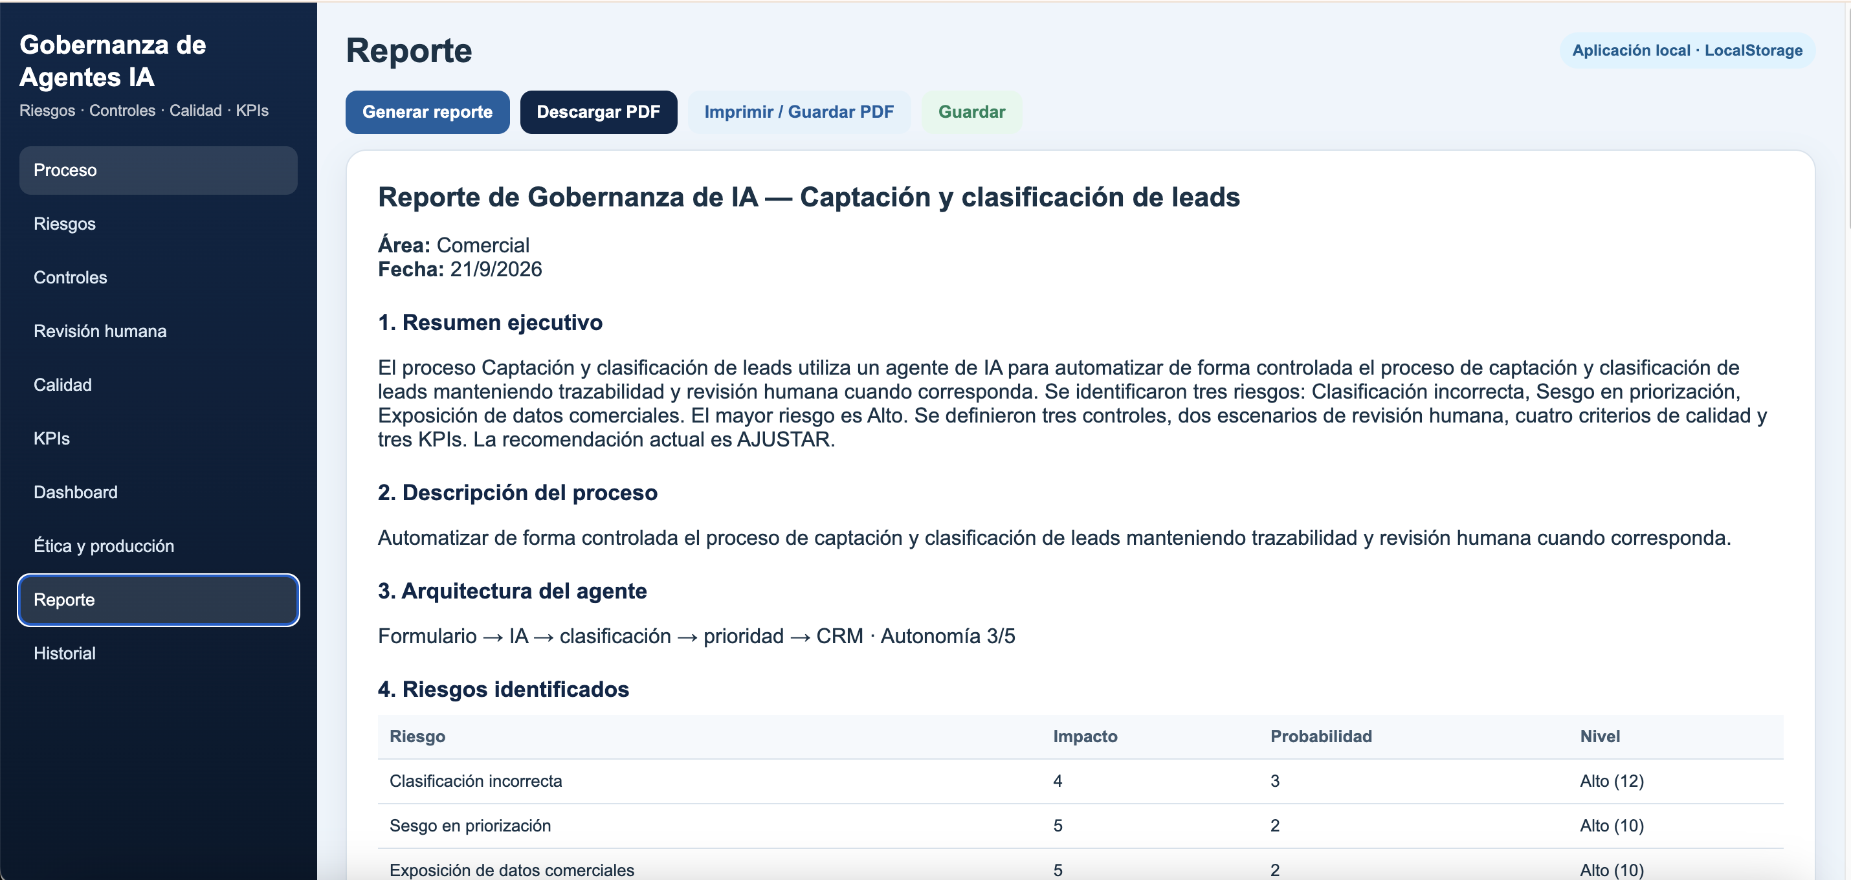This screenshot has width=1851, height=880.
Task: Select Controles navigation item
Action: pyautogui.click(x=158, y=278)
